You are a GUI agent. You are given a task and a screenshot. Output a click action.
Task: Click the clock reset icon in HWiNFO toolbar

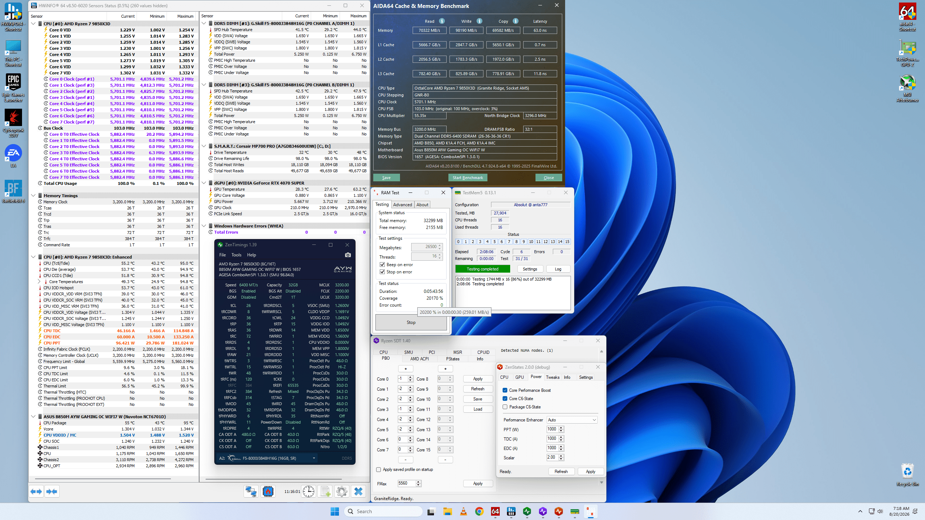pos(309,491)
